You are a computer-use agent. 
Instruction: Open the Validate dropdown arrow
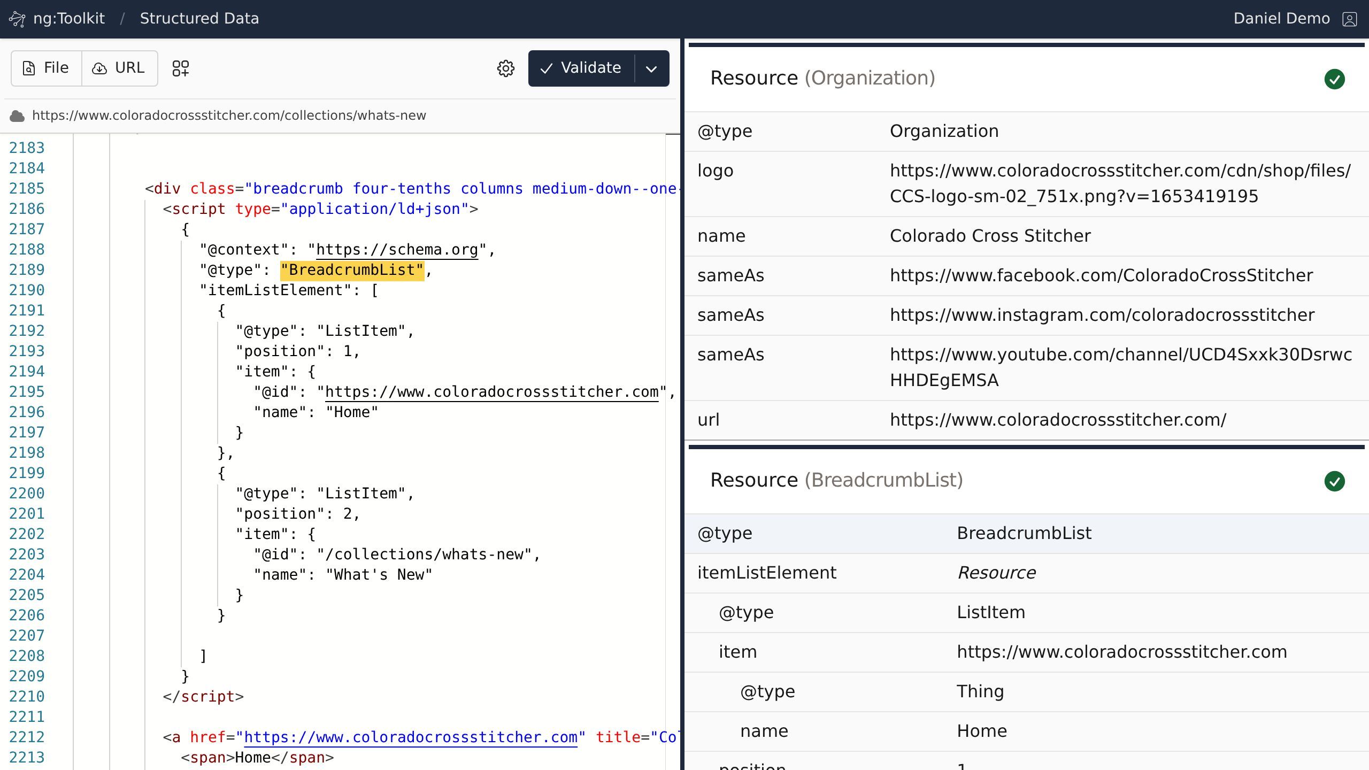coord(651,68)
